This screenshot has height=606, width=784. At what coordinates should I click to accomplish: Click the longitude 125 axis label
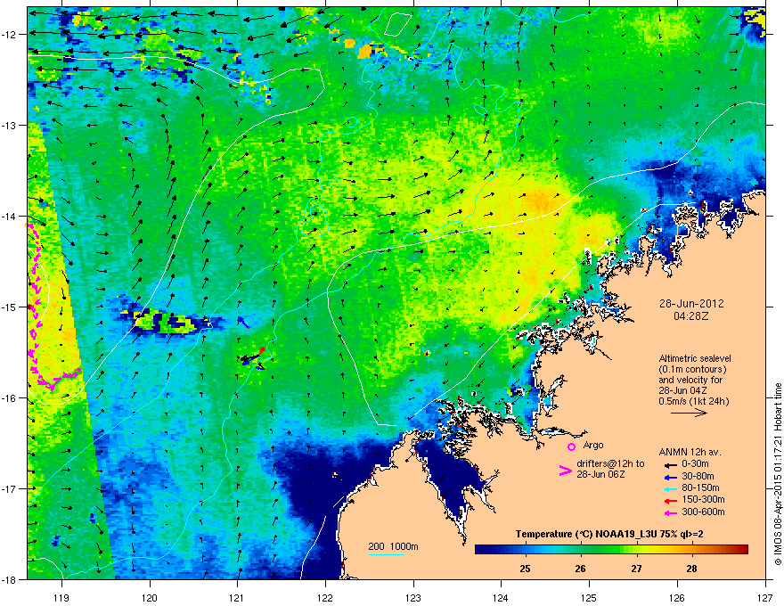[589, 597]
